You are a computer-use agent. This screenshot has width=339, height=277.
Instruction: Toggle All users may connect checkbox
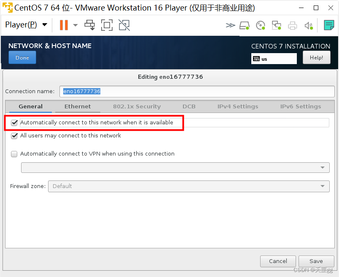pos(14,136)
